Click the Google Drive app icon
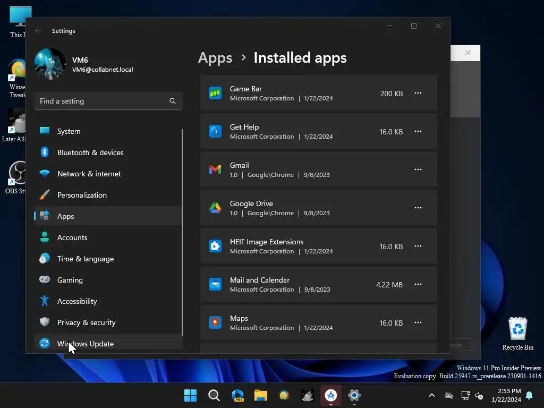Viewport: 544px width, 408px height. point(215,208)
